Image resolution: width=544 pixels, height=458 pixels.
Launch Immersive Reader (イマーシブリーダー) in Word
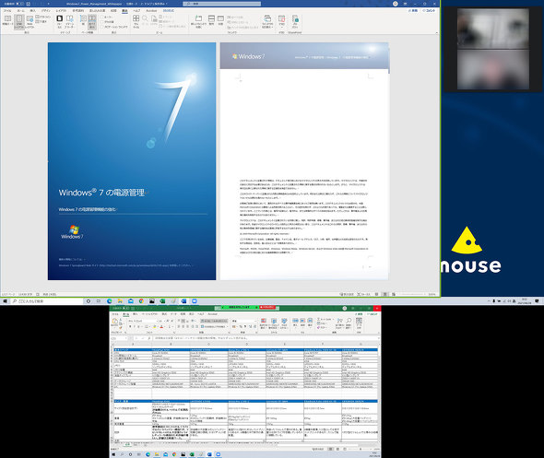pos(69,22)
